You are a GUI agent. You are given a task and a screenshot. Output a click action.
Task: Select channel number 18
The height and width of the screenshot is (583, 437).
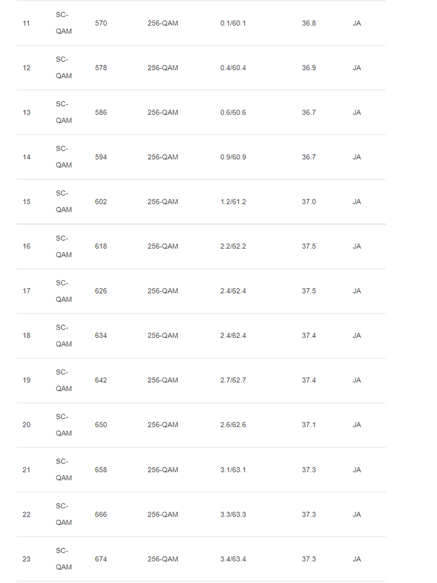pyautogui.click(x=26, y=336)
